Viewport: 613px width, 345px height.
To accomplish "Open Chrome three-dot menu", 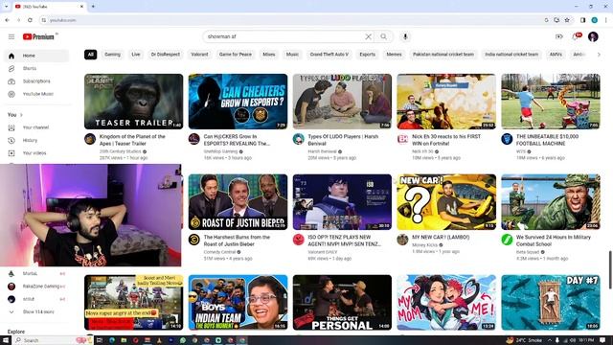I will [x=606, y=20].
